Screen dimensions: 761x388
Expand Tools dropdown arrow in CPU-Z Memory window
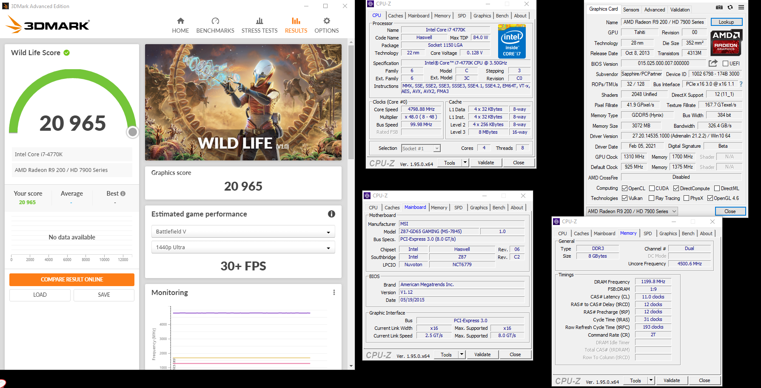(x=651, y=380)
